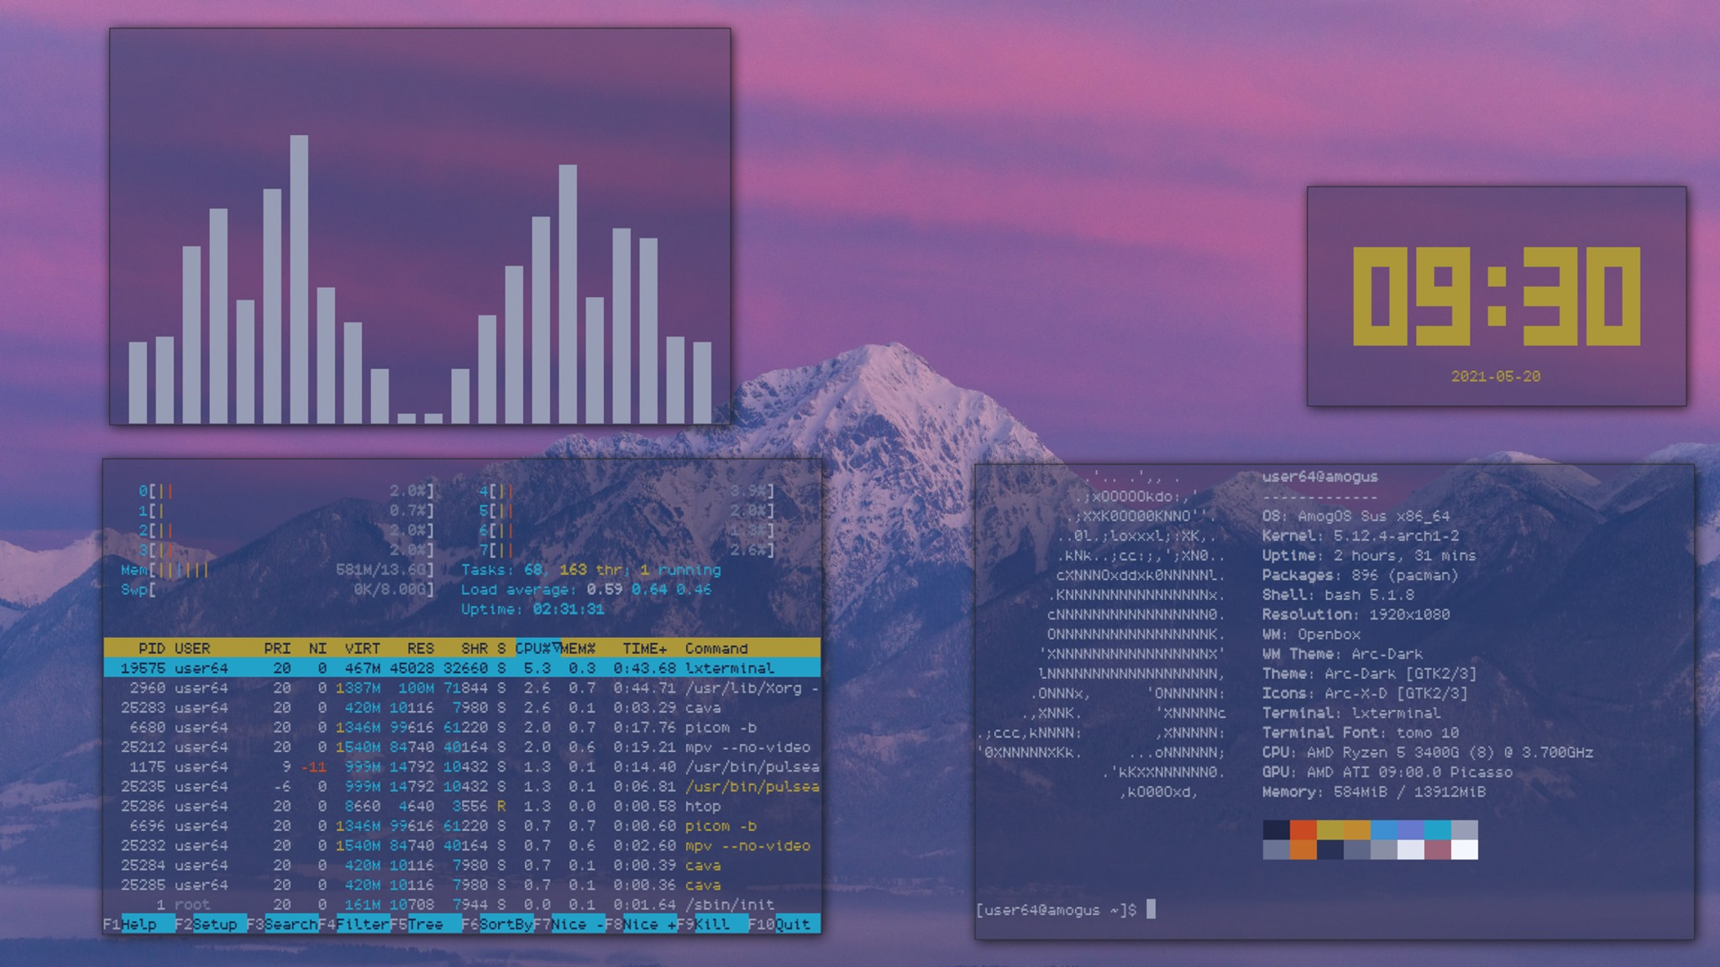Click the PID column header

pyautogui.click(x=151, y=648)
